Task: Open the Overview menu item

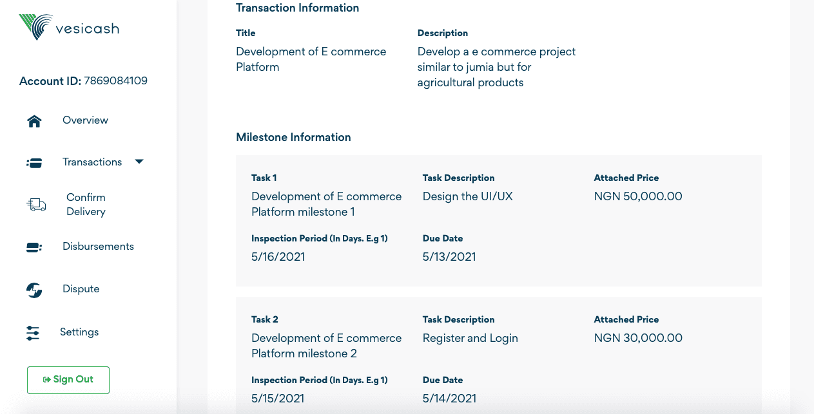Action: (85, 120)
